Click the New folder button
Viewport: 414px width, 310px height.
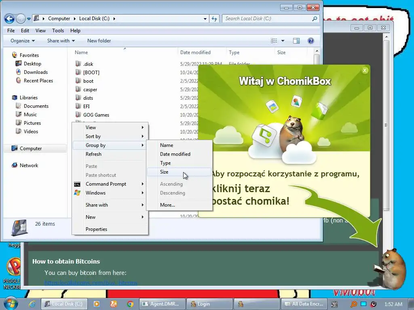99,41
